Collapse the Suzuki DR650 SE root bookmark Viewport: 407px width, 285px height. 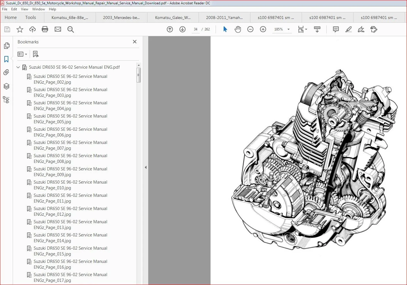coord(18,67)
